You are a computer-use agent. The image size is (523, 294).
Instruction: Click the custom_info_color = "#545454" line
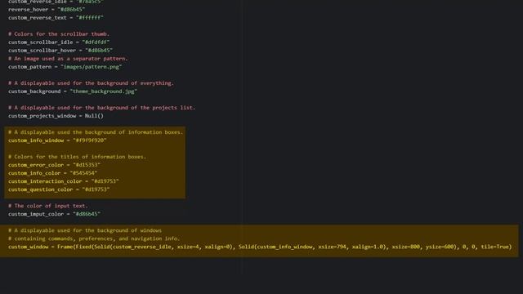pyautogui.click(x=52, y=173)
